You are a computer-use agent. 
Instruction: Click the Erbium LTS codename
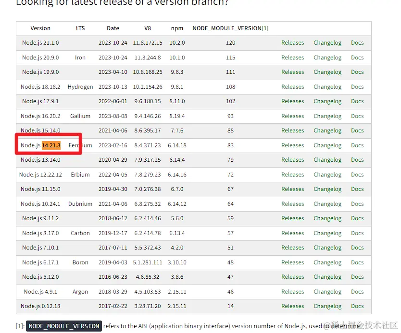click(80, 175)
